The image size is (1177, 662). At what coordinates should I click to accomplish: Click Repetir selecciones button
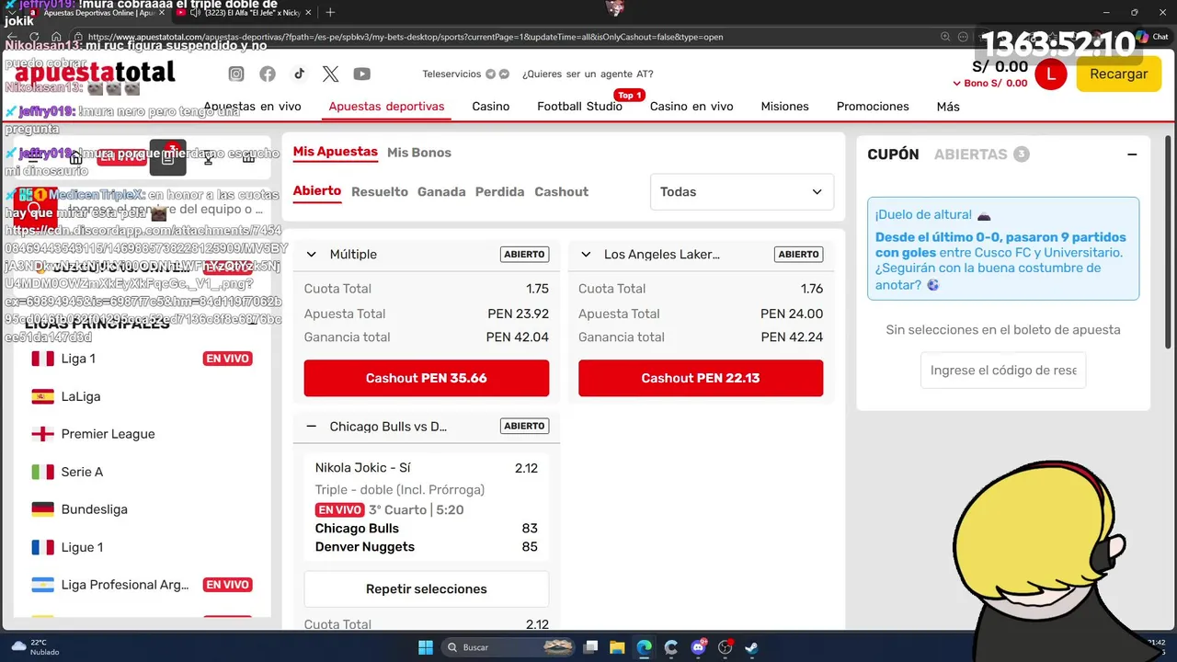coord(427,589)
